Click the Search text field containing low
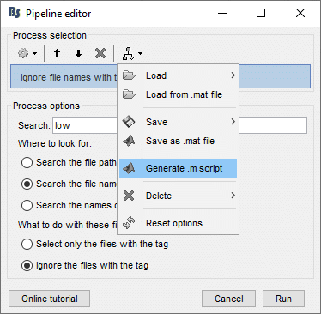 click(x=179, y=125)
